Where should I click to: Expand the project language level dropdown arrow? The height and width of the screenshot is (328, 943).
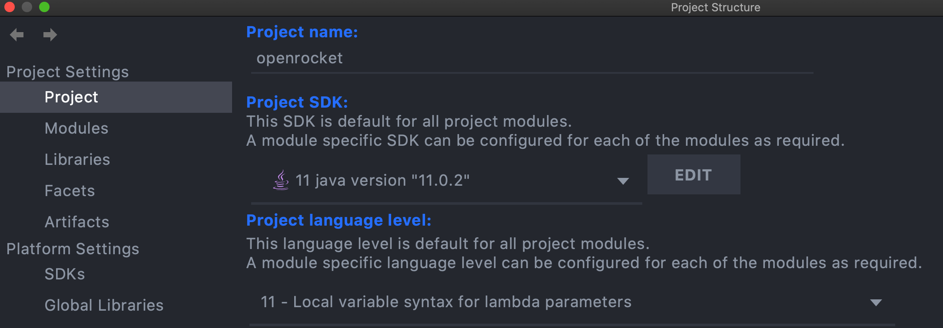[x=876, y=302]
